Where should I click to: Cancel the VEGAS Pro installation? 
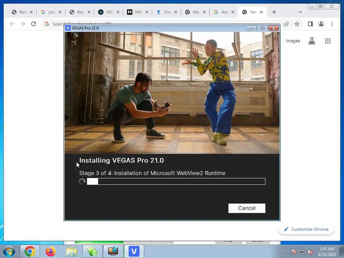[x=247, y=208]
